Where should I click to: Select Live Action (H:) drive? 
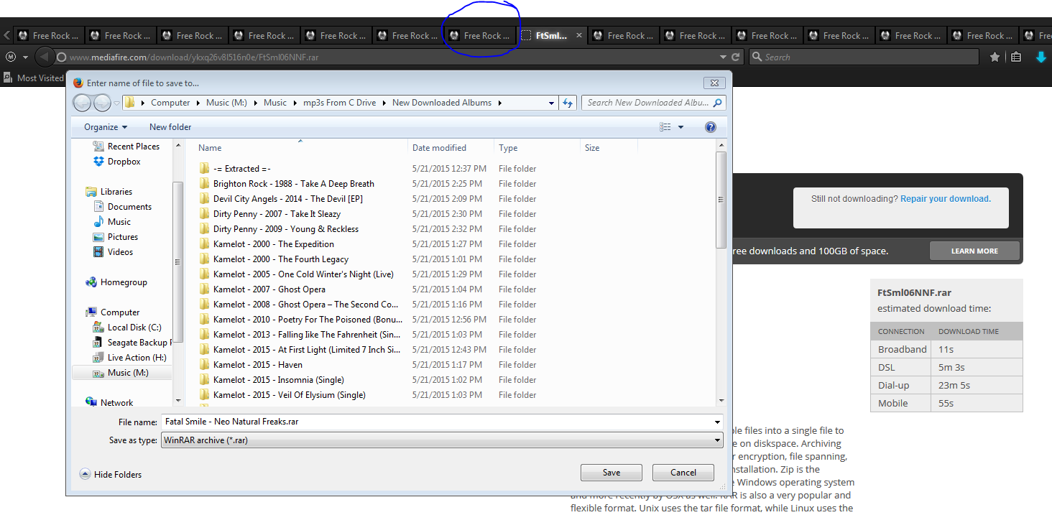point(129,357)
